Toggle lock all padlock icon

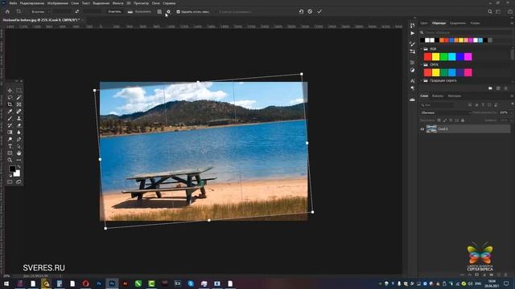[463, 120]
